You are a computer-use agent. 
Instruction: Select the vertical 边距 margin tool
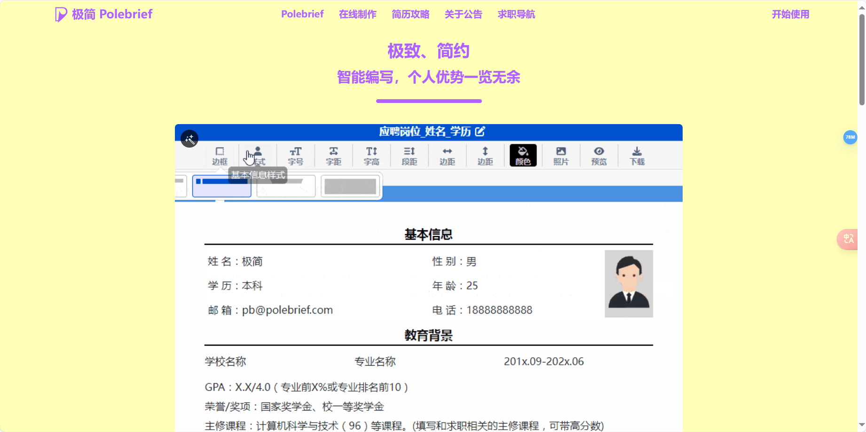485,155
